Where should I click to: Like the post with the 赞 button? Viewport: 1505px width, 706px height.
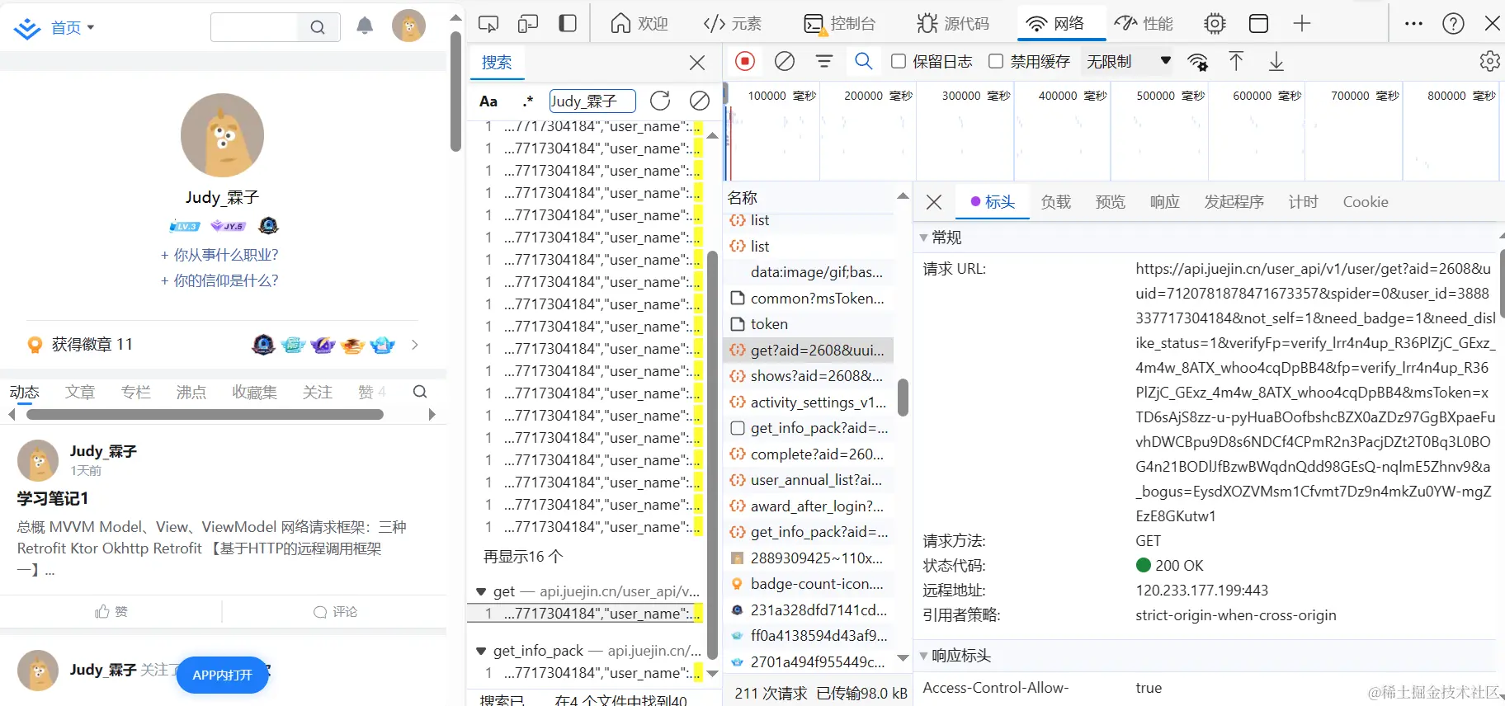coord(111,611)
